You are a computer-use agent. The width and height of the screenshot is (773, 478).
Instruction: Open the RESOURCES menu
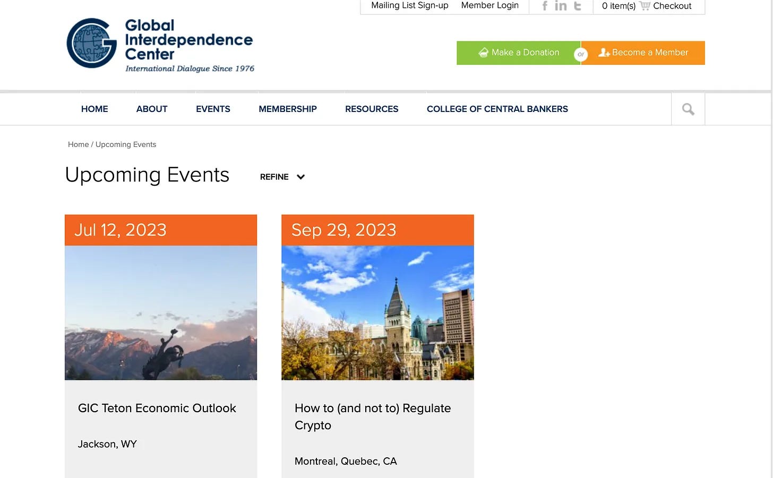point(372,109)
